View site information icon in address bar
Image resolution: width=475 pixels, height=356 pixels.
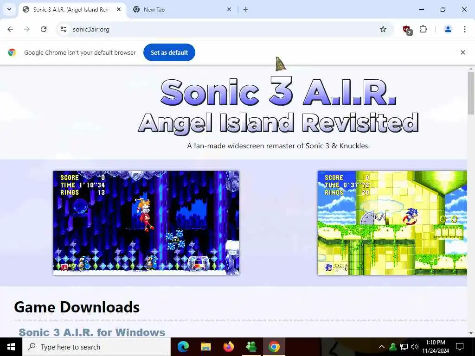[64, 29]
